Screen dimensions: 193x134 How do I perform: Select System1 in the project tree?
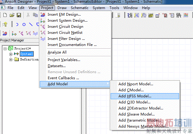tap(26, 54)
